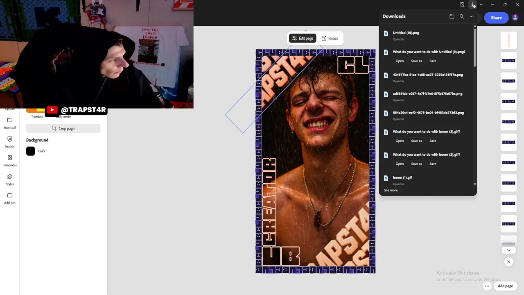Image resolution: width=524 pixels, height=295 pixels.
Task: Select the ad6691cb png download name
Action: coord(427,94)
